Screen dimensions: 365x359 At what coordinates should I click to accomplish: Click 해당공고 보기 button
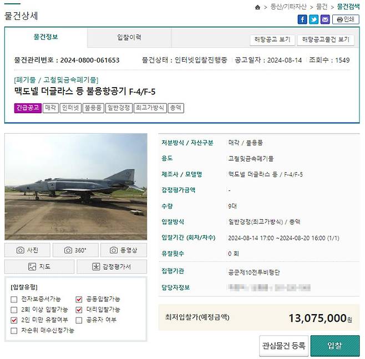coord(272,39)
